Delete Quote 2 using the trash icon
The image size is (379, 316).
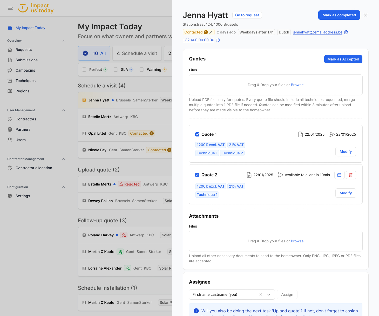(351, 175)
